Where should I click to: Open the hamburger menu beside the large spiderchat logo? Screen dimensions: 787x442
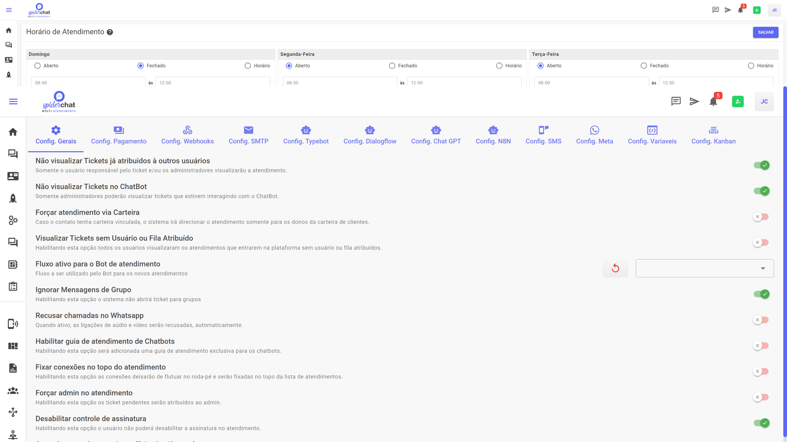[13, 102]
